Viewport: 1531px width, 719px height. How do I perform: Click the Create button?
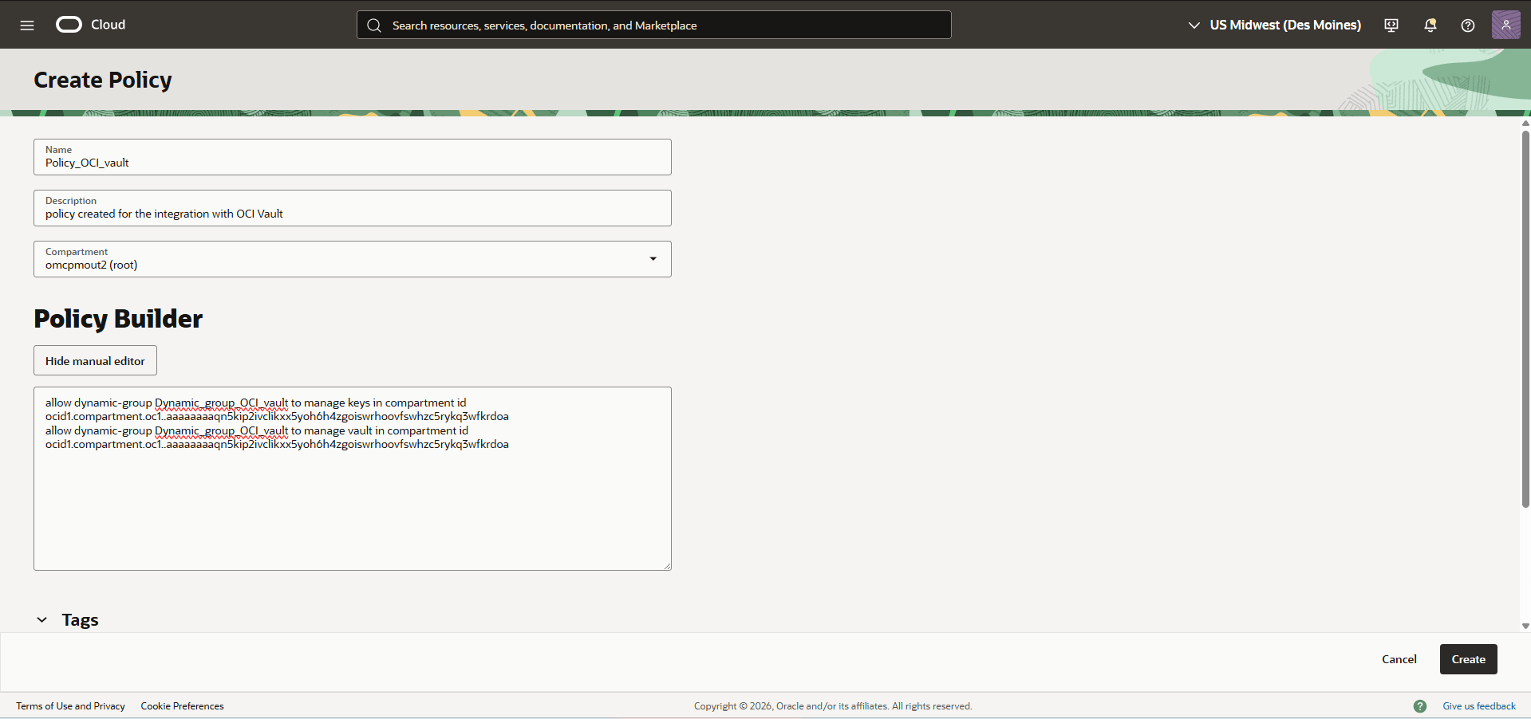pyautogui.click(x=1468, y=659)
